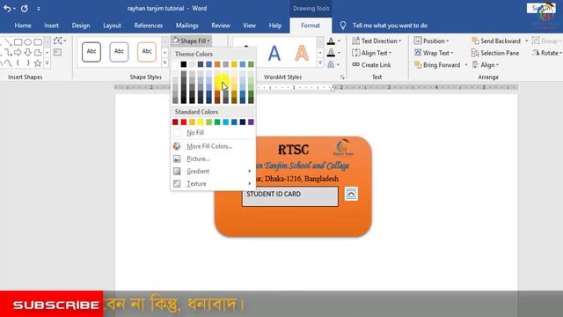Open the Rotate dropdown
Screen dimensions: 563x317
(x=547, y=53)
